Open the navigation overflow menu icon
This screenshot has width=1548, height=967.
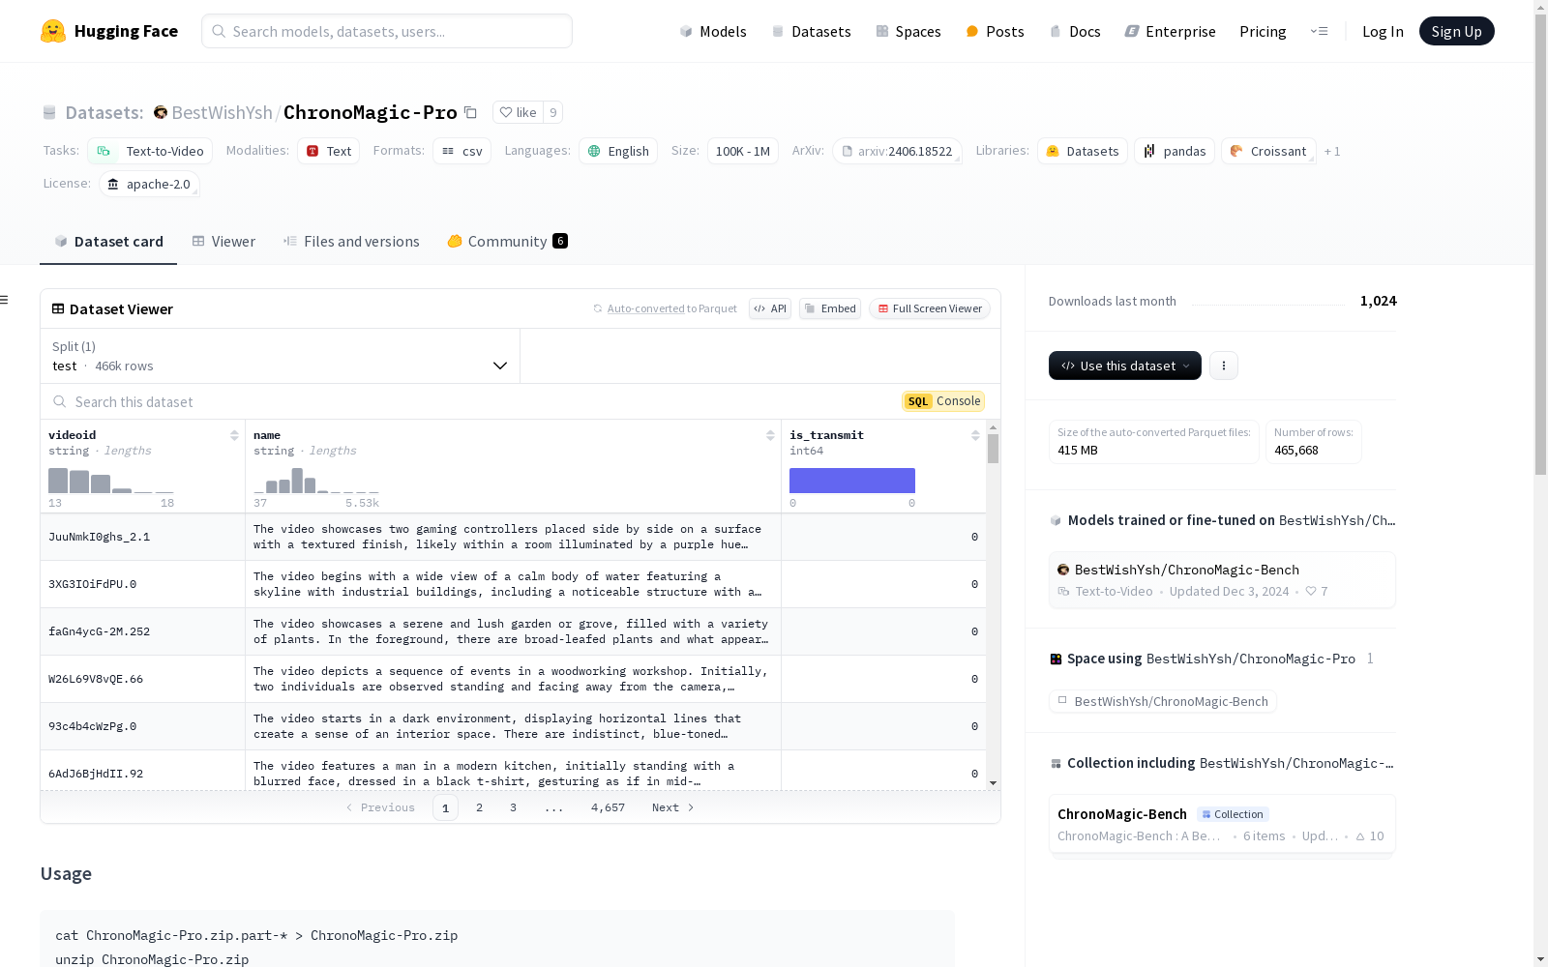(x=1319, y=31)
